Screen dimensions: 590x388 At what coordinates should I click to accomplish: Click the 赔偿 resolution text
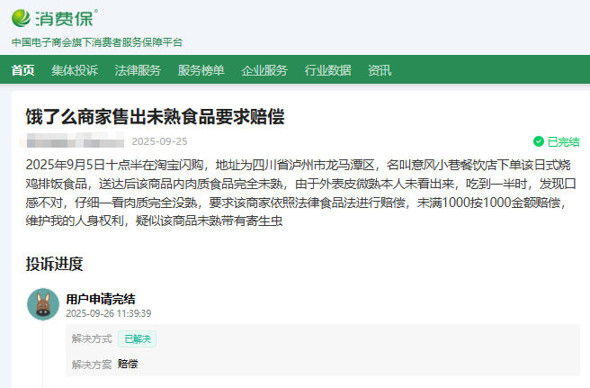click(128, 364)
